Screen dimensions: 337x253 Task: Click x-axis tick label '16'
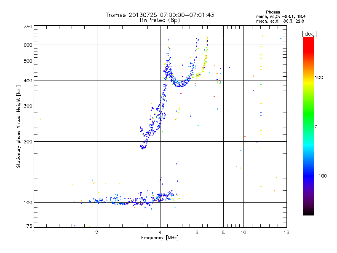click(x=286, y=232)
